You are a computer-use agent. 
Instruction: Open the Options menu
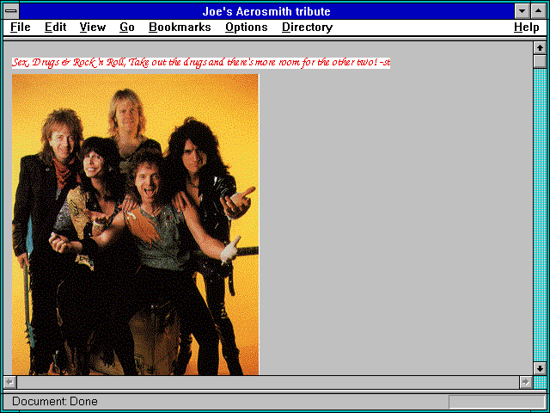pos(247,28)
